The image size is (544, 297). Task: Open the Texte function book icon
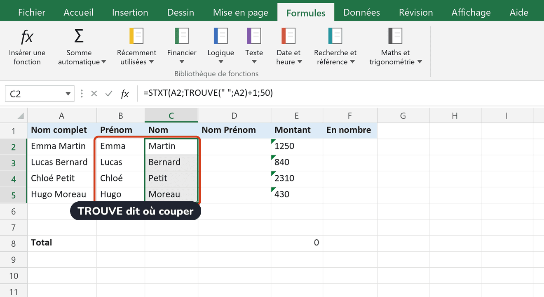click(254, 36)
